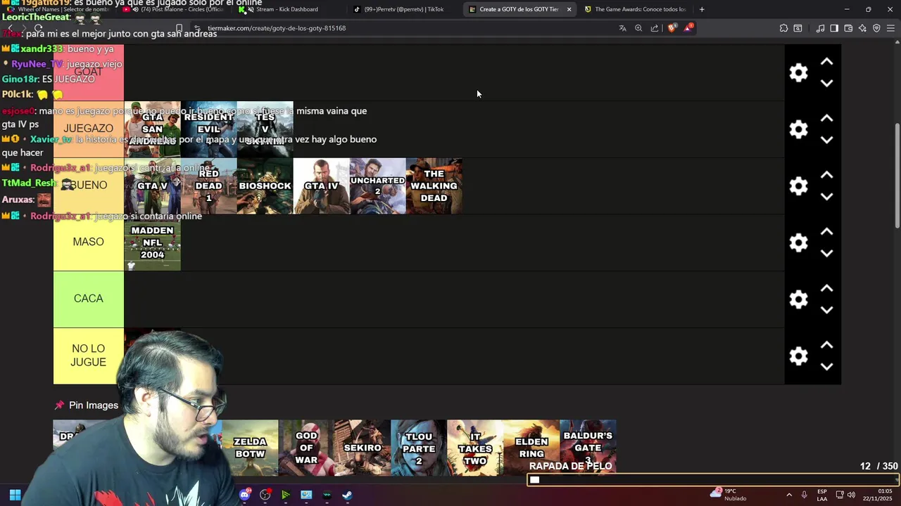901x506 pixels.
Task: Pick TLOU Parte 2 from image pool
Action: [x=419, y=448]
